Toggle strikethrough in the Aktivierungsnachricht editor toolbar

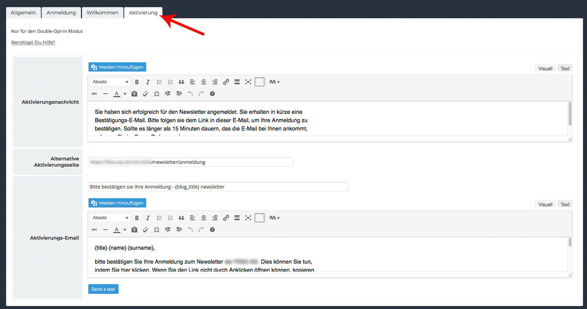click(x=94, y=94)
